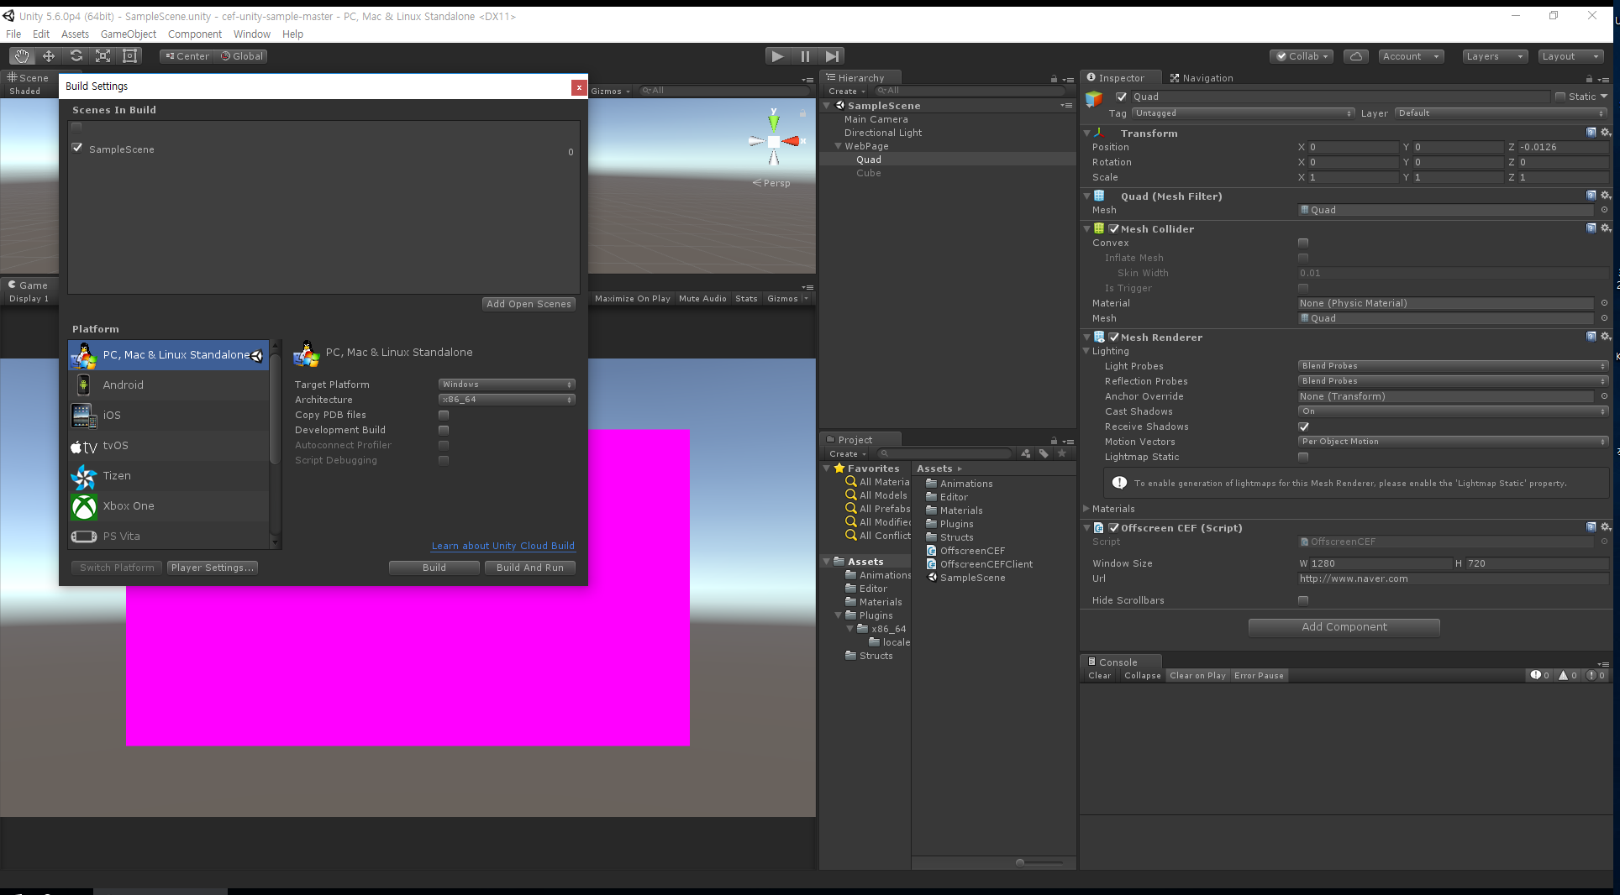Viewport: 1620px width, 895px height.
Task: Open the GameObject menu
Action: (x=128, y=34)
